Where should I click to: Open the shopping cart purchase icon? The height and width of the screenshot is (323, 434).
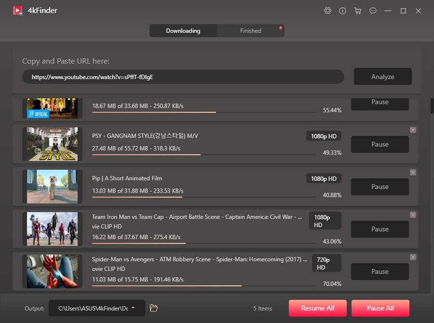pyautogui.click(x=358, y=11)
